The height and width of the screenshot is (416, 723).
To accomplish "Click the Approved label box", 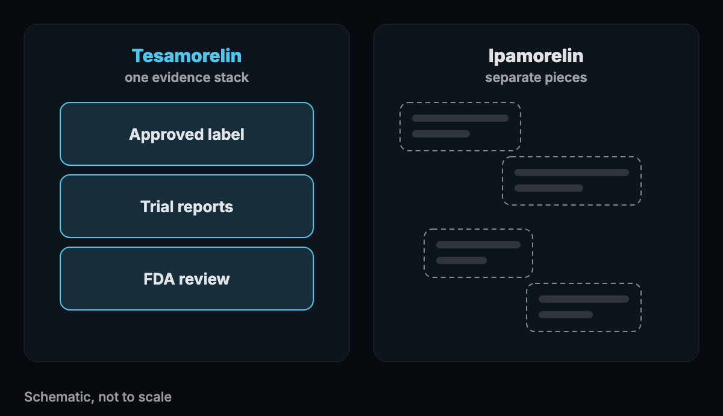I will coord(187,134).
